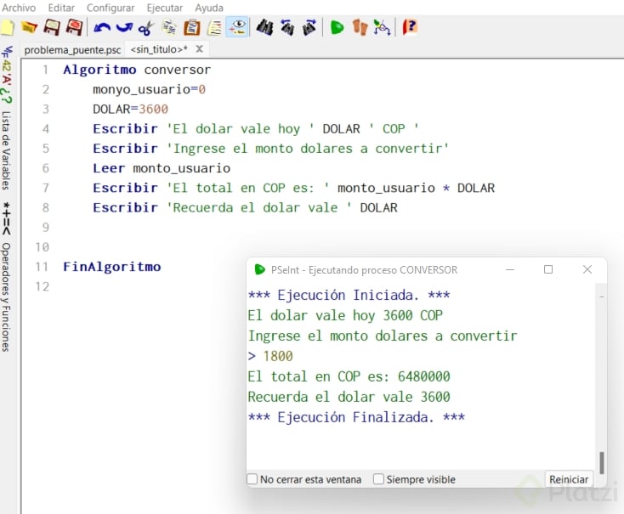
Task: Open help with the question mark icon
Action: [410, 27]
